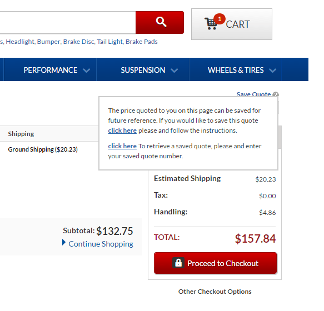Open the PERFORMANCE navigation menu
This screenshot has height=311, width=324.
click(x=50, y=69)
